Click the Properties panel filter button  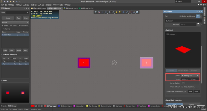pos(198,16)
